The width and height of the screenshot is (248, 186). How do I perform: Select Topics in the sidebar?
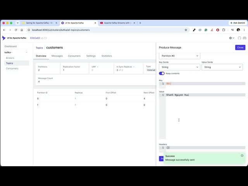coord(17,63)
